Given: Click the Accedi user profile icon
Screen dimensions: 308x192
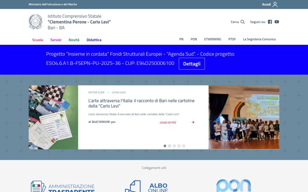Looking at the screenshot, I should pos(275,4).
